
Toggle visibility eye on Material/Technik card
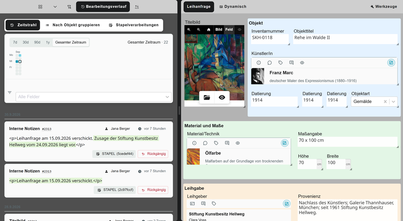tap(238, 143)
